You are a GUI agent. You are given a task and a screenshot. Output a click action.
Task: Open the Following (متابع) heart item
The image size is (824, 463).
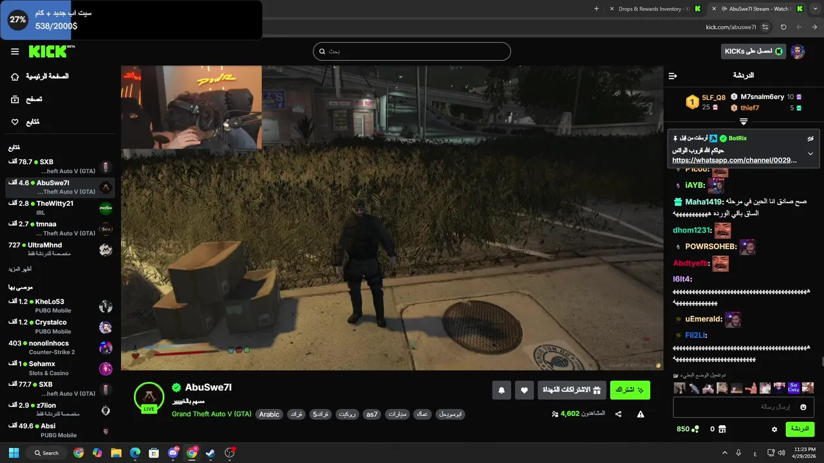tap(25, 122)
